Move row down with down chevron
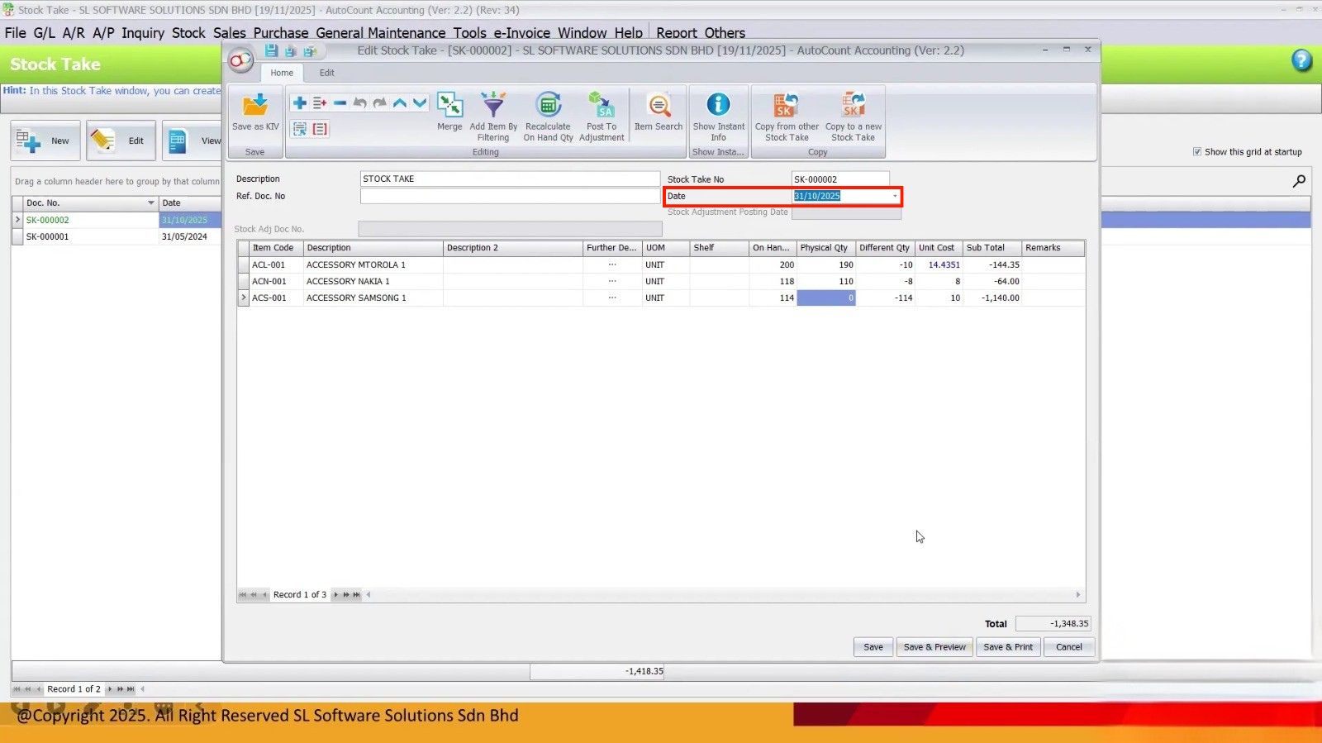The width and height of the screenshot is (1322, 743). pyautogui.click(x=420, y=103)
